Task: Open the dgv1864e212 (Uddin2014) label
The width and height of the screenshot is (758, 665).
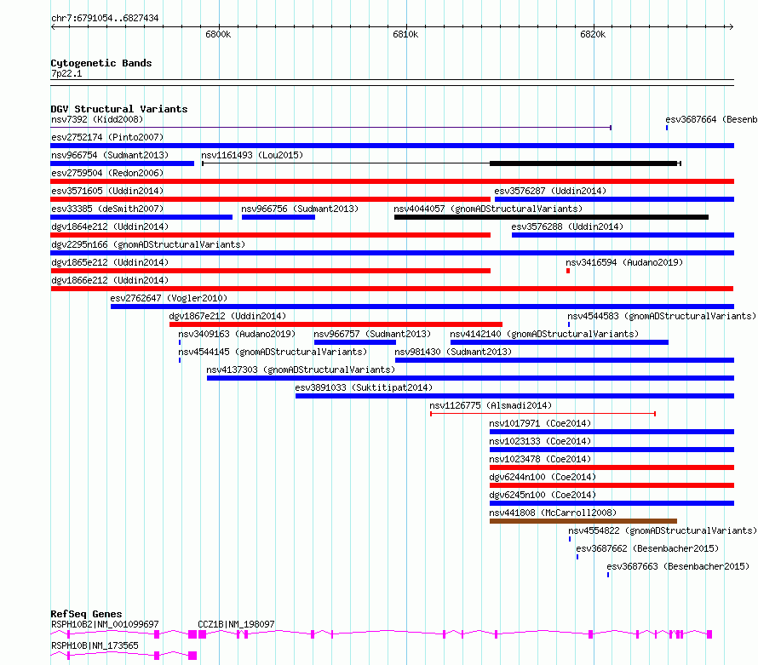Action: pos(110,226)
